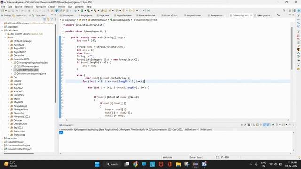Minimize the editor area
Viewport: 301px width, 169px height.
(x=290, y=15)
